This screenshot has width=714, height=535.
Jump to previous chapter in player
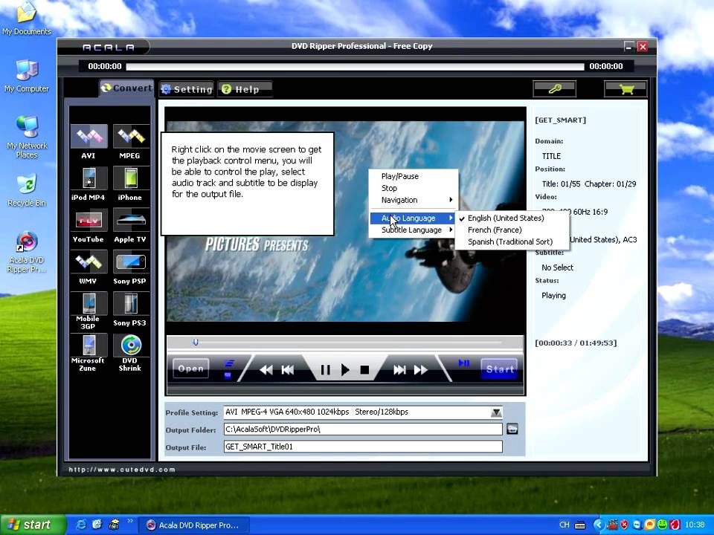coord(288,370)
